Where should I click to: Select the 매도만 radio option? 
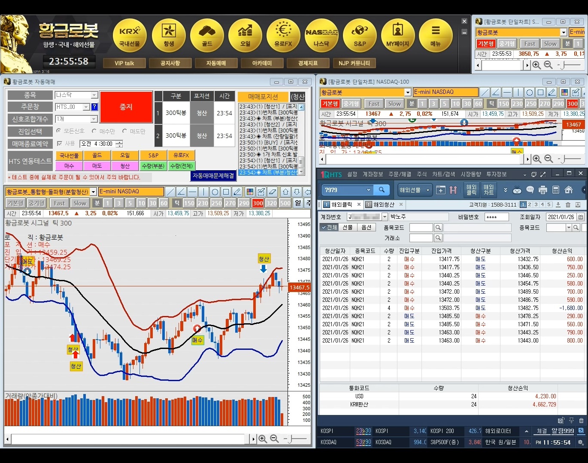click(x=133, y=131)
